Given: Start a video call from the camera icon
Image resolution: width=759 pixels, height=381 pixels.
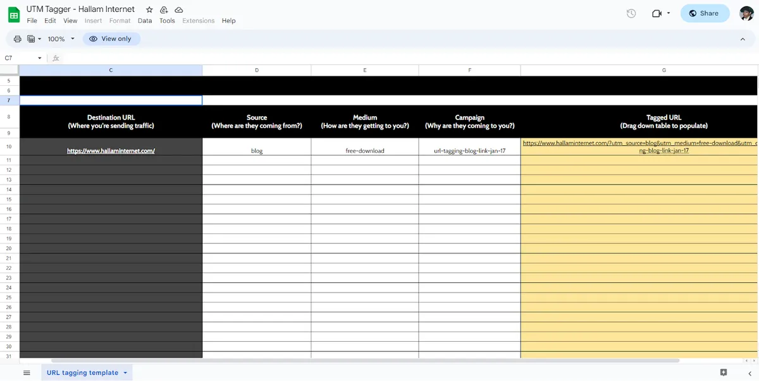Looking at the screenshot, I should pos(657,13).
